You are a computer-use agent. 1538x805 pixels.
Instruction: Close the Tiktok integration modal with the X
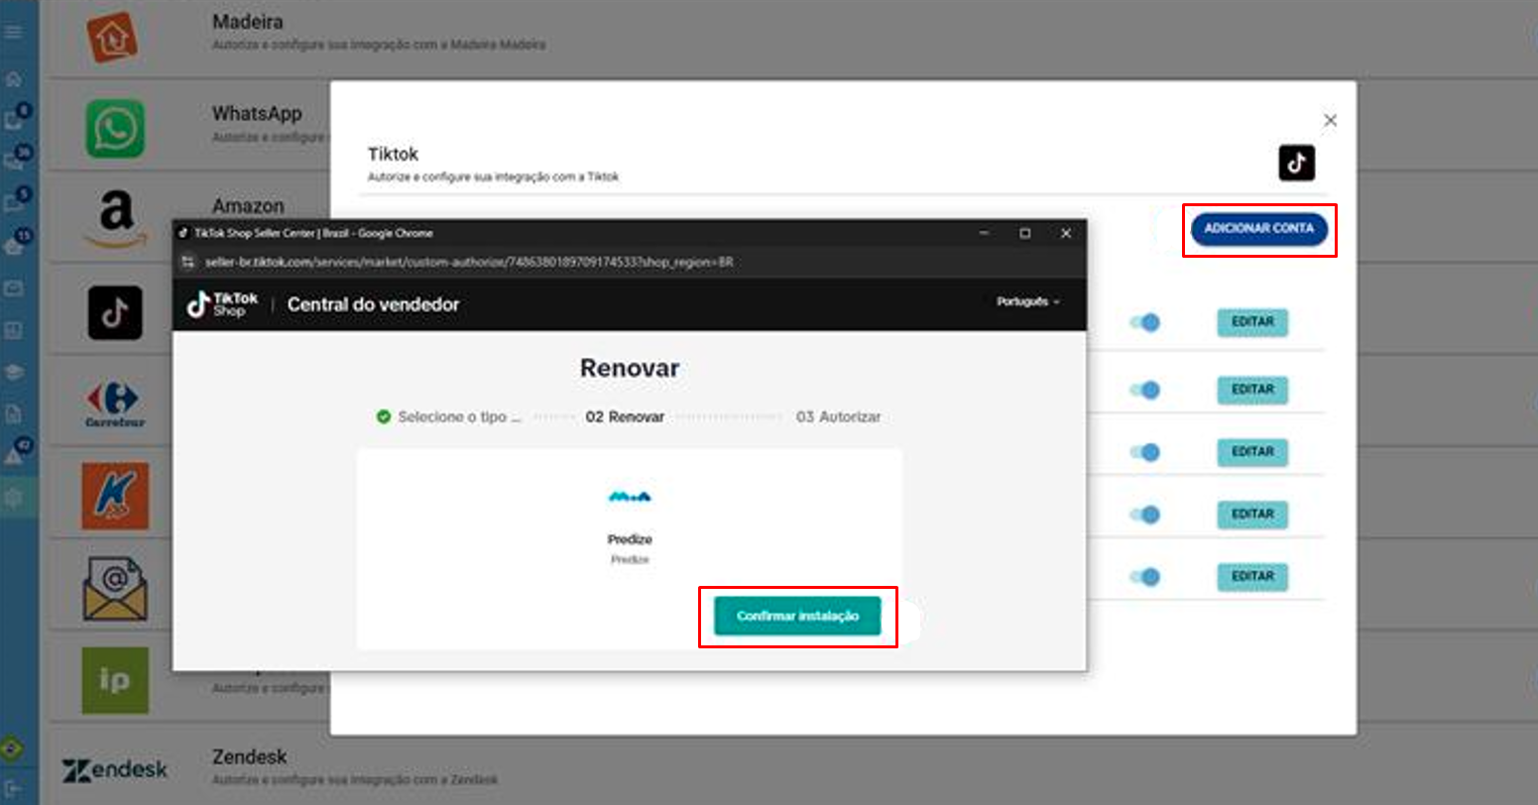pyautogui.click(x=1330, y=120)
